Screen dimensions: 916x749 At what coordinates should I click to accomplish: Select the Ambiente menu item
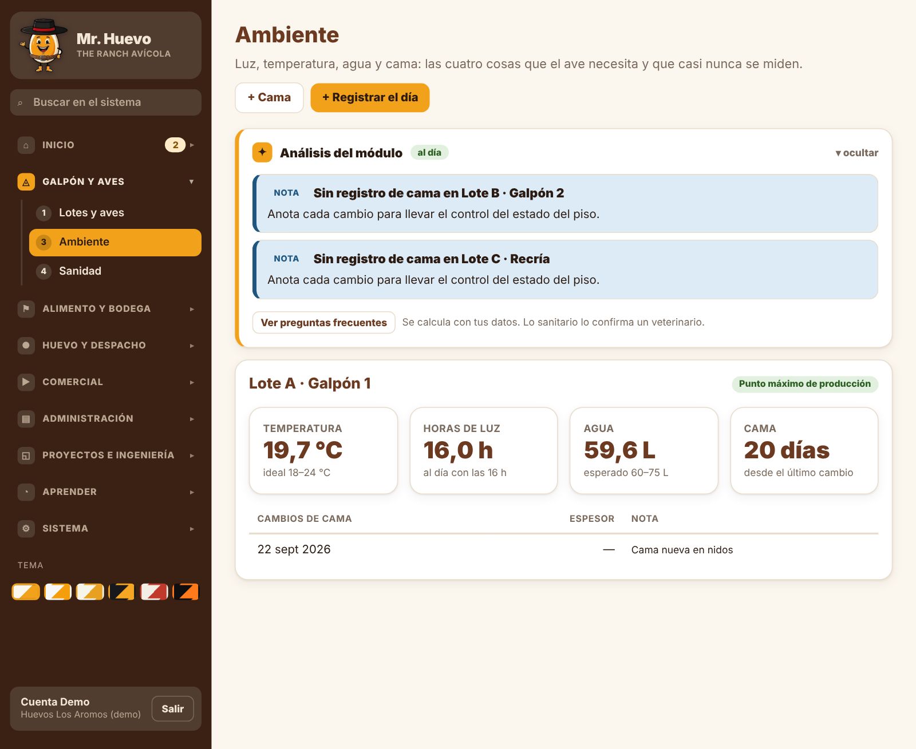115,242
